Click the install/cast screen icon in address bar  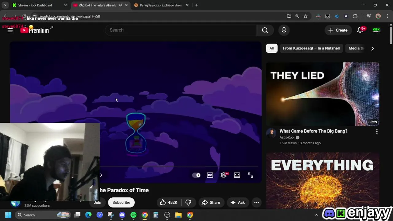tap(289, 16)
